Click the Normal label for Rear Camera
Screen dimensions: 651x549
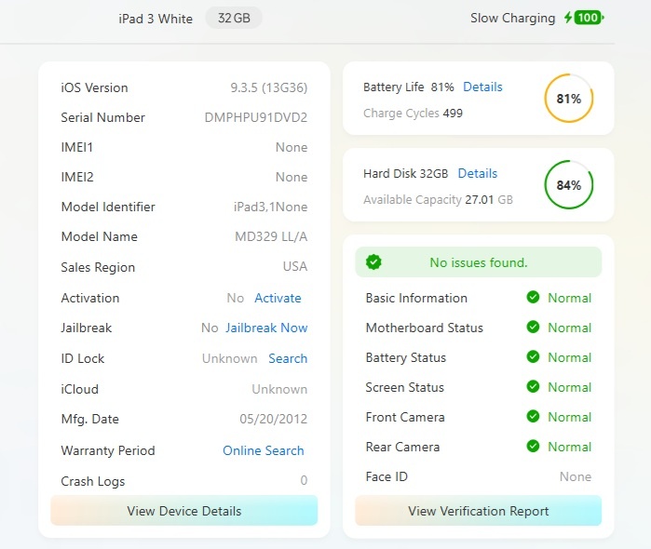[570, 447]
